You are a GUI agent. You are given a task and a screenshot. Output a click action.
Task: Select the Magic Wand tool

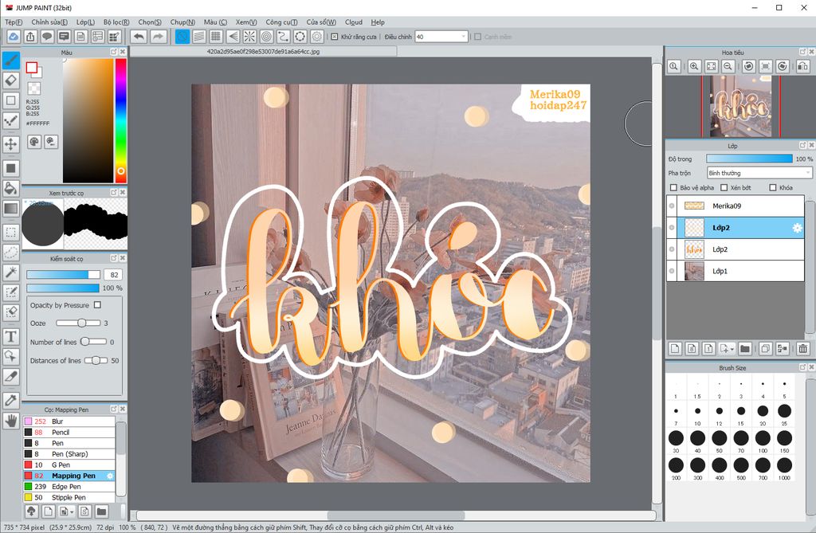click(11, 272)
